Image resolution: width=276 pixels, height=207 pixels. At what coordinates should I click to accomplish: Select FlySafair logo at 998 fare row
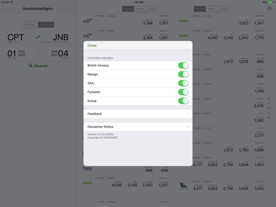87,168
